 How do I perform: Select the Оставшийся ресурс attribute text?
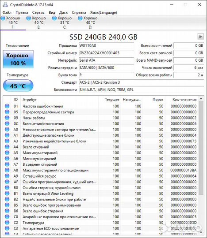(39, 176)
